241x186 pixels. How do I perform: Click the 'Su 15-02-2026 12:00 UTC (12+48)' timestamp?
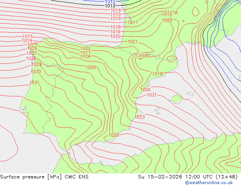(x=188, y=177)
